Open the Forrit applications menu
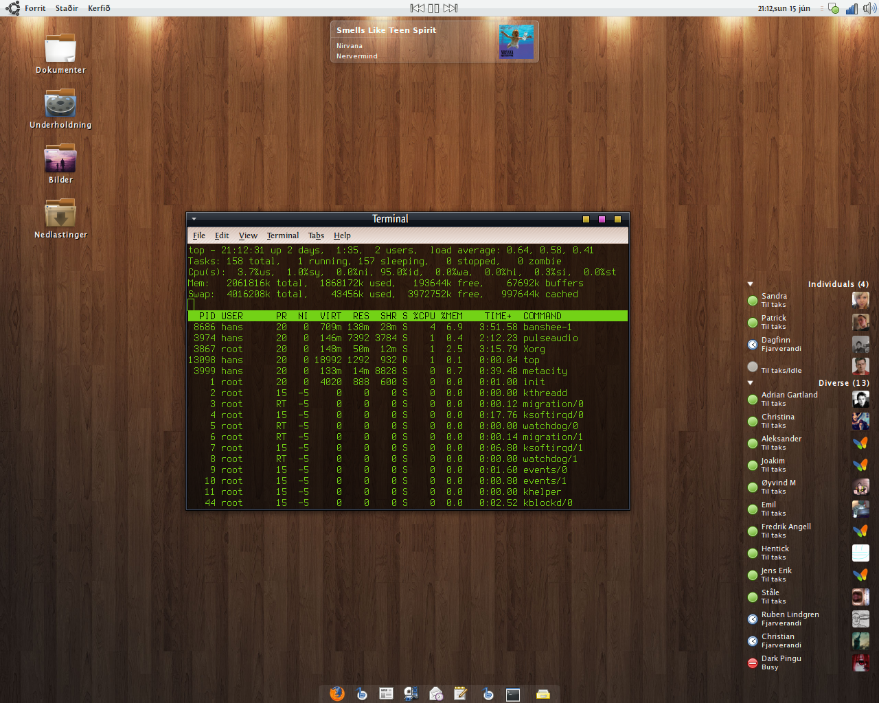879x703 pixels. 34,8
